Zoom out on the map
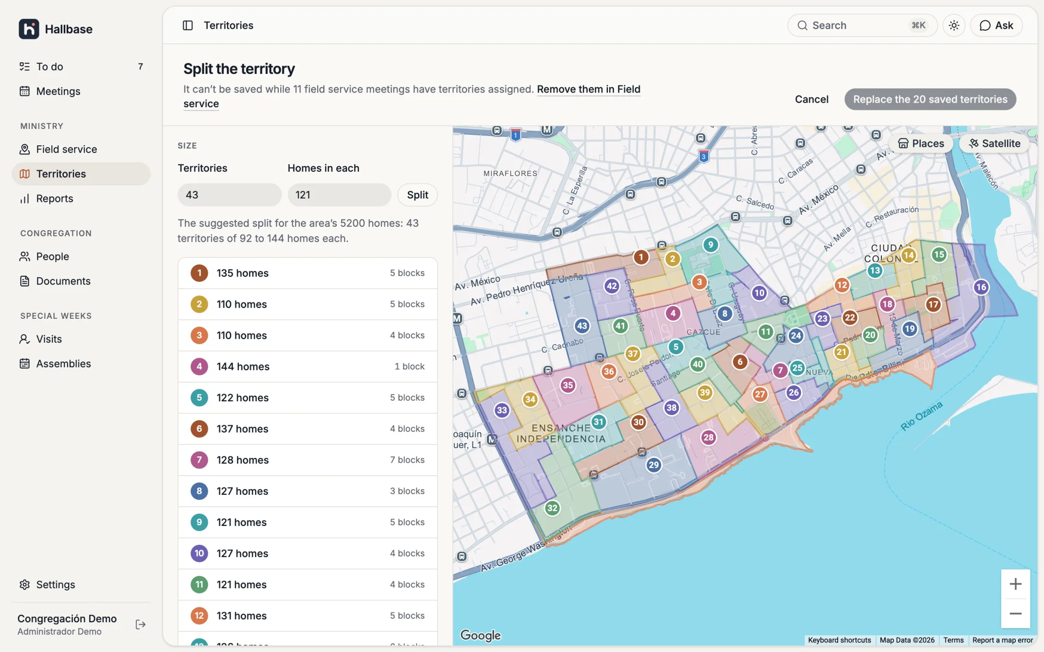Image resolution: width=1044 pixels, height=652 pixels. (x=1015, y=614)
